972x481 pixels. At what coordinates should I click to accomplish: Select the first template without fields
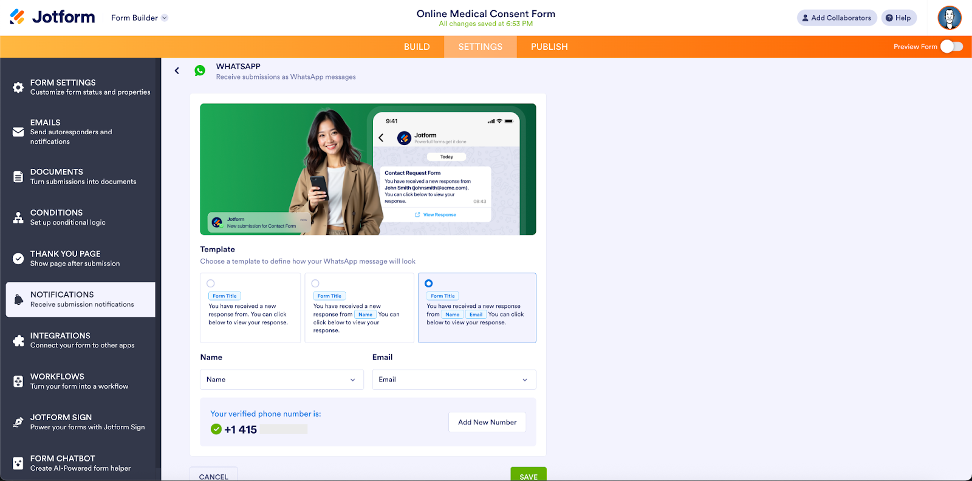tap(211, 284)
